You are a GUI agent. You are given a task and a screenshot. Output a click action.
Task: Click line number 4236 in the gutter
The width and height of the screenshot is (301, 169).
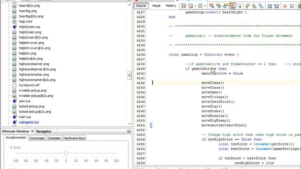click(141, 54)
